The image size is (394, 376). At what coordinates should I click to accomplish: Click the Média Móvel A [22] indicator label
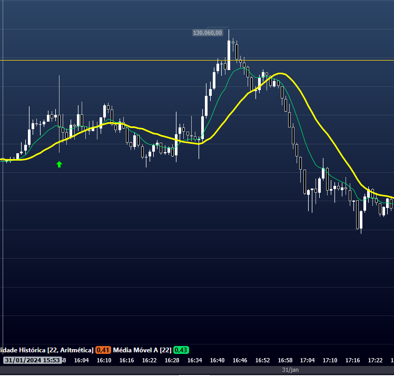click(142, 350)
